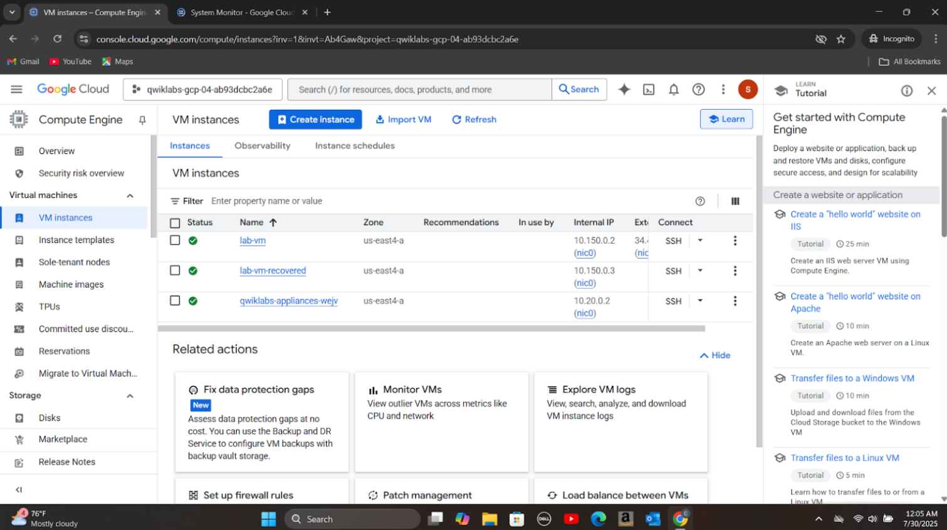Screen dimensions: 947x530
Task: Collapse the Storage sidebar section
Action: click(130, 396)
